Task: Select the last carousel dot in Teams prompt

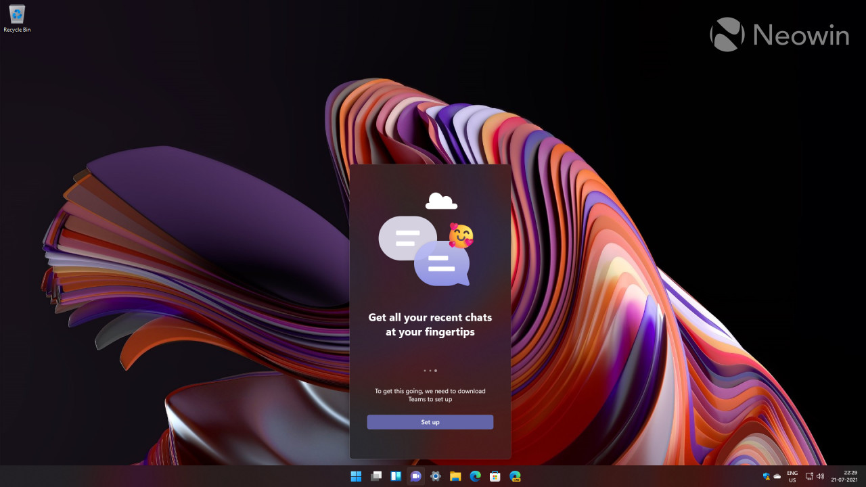Action: (435, 371)
